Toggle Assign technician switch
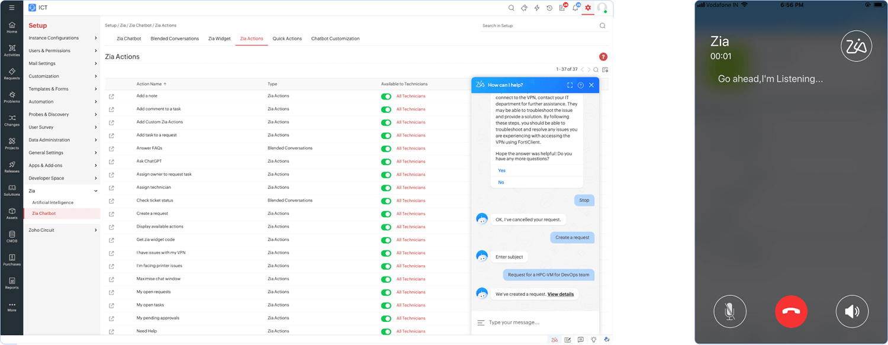Viewport: 888px width, 345px height. pos(386,188)
